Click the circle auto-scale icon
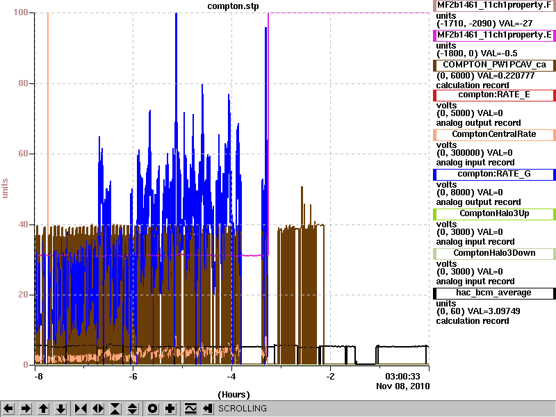The height and width of the screenshot is (417, 556). tap(152, 409)
